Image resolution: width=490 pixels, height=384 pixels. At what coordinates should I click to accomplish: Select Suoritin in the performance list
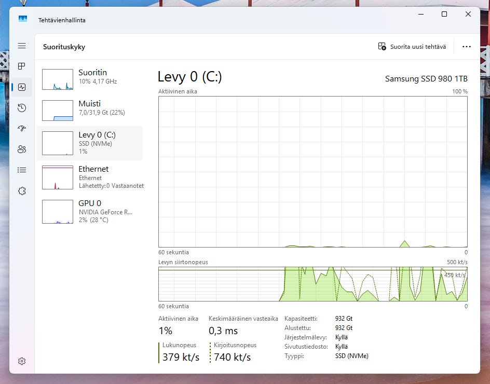[x=90, y=79]
